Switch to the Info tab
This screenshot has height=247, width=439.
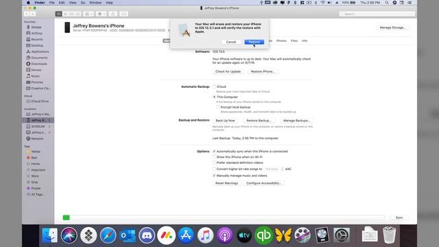point(305,40)
